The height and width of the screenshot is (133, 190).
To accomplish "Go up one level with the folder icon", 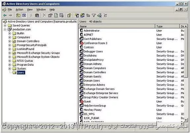I will point(18,16).
